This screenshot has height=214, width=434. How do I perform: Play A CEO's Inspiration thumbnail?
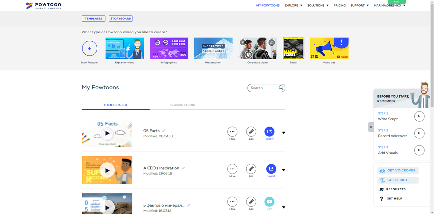pyautogui.click(x=107, y=170)
